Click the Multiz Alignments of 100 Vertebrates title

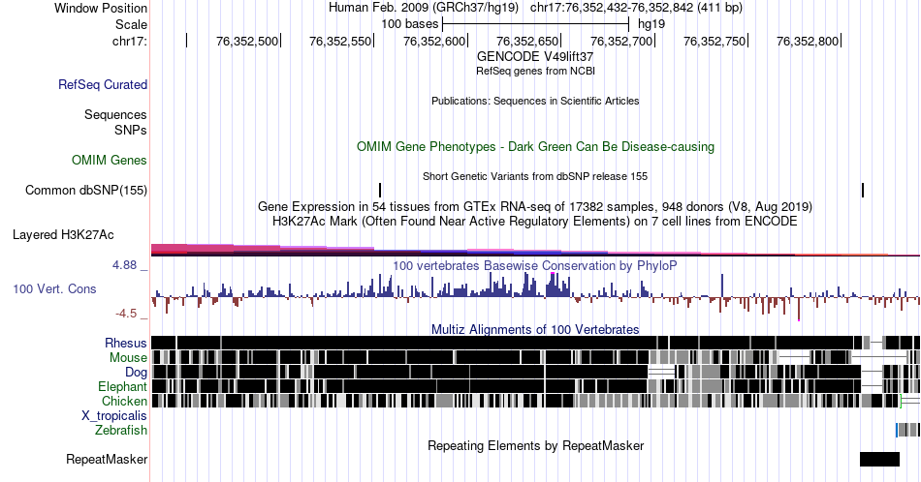click(x=535, y=329)
